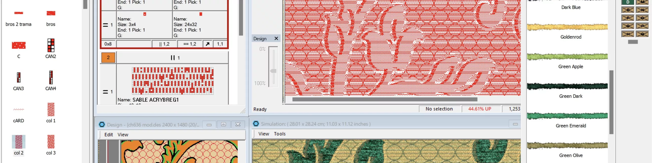Select the CAN3 weave icon
Viewport: 652px width, 163px height.
pyautogui.click(x=19, y=77)
